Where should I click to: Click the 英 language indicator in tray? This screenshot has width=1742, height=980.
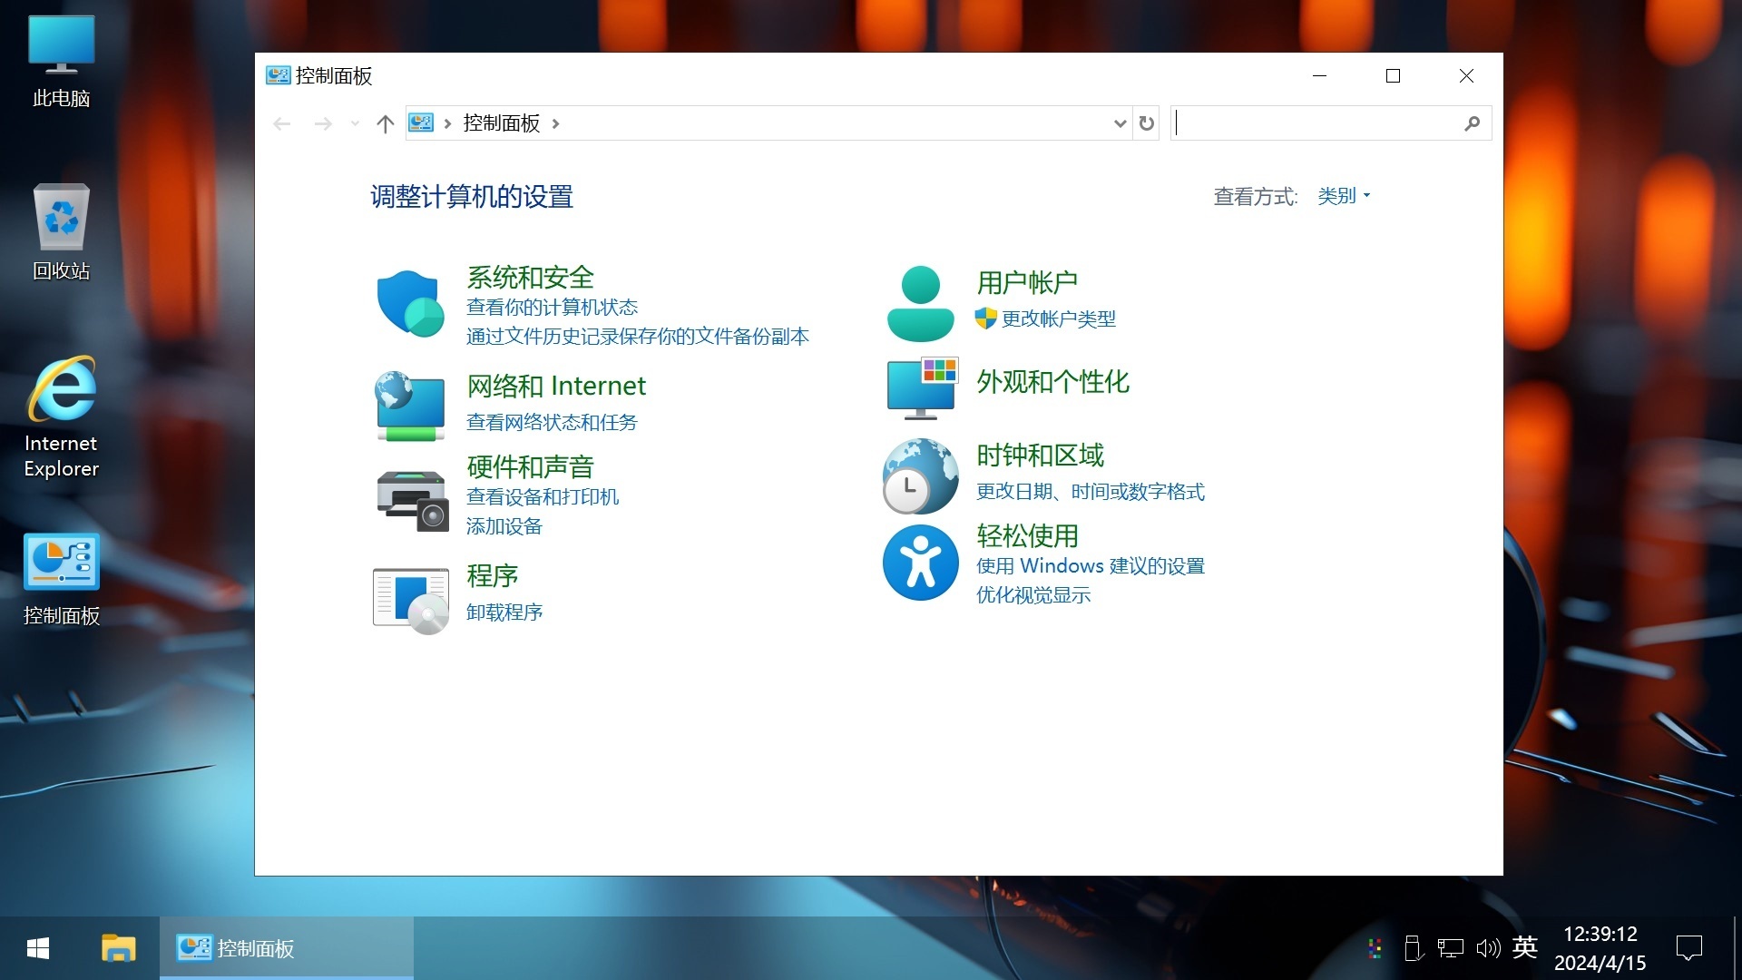click(1526, 947)
